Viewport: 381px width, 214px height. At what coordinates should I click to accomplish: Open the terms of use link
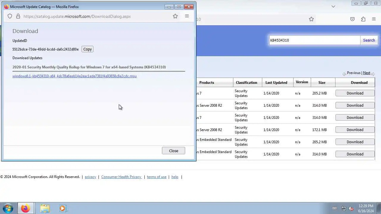157,177
